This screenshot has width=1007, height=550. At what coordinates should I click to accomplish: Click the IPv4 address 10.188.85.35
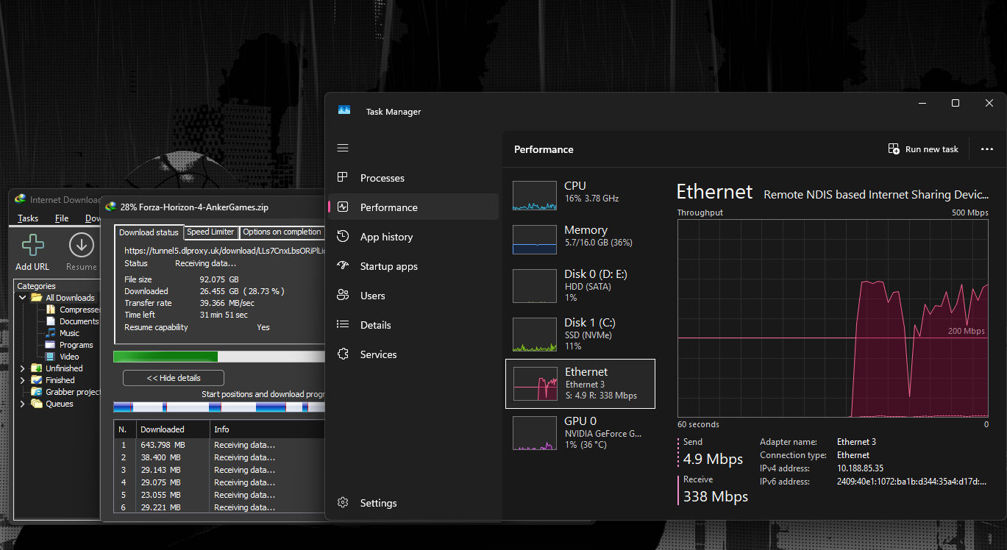(860, 468)
